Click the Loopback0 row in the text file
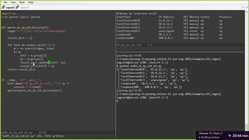The image size is (249, 140). point(169,35)
